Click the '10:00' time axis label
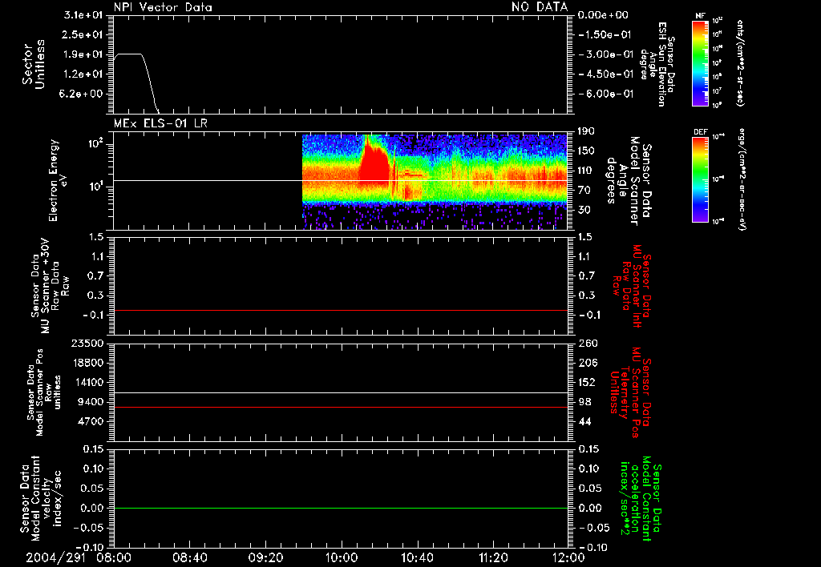 (x=341, y=557)
